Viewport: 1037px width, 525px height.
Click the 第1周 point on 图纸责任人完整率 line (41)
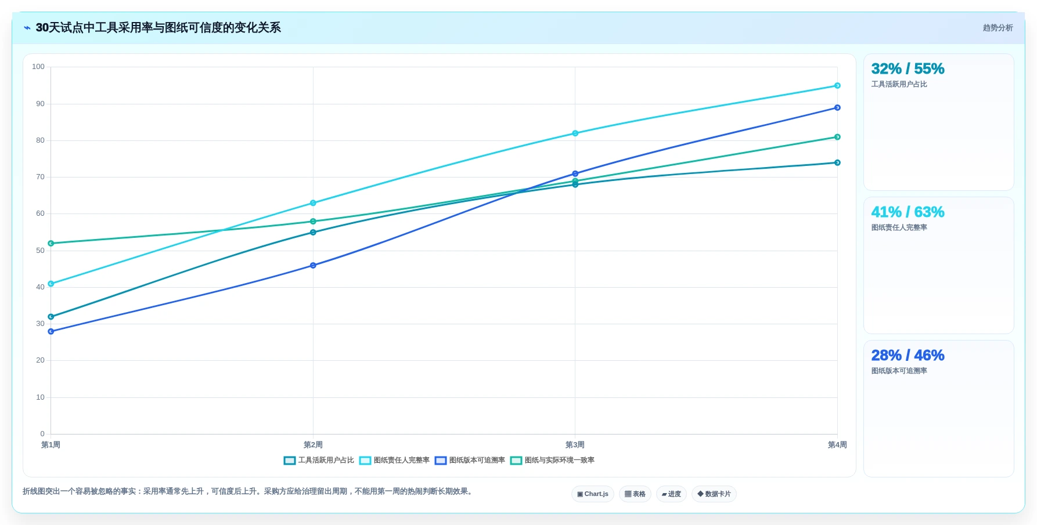click(51, 284)
